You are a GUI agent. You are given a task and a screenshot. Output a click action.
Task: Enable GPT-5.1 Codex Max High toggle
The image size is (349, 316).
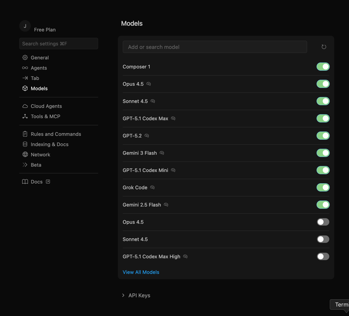pos(323,257)
